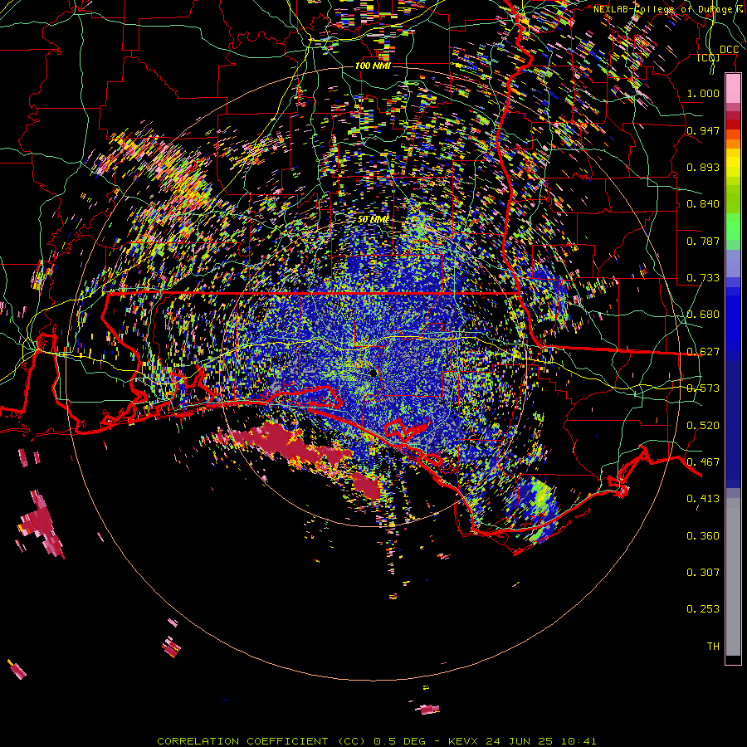Click the 0.520 color scale value
747x747 pixels.
pos(703,426)
